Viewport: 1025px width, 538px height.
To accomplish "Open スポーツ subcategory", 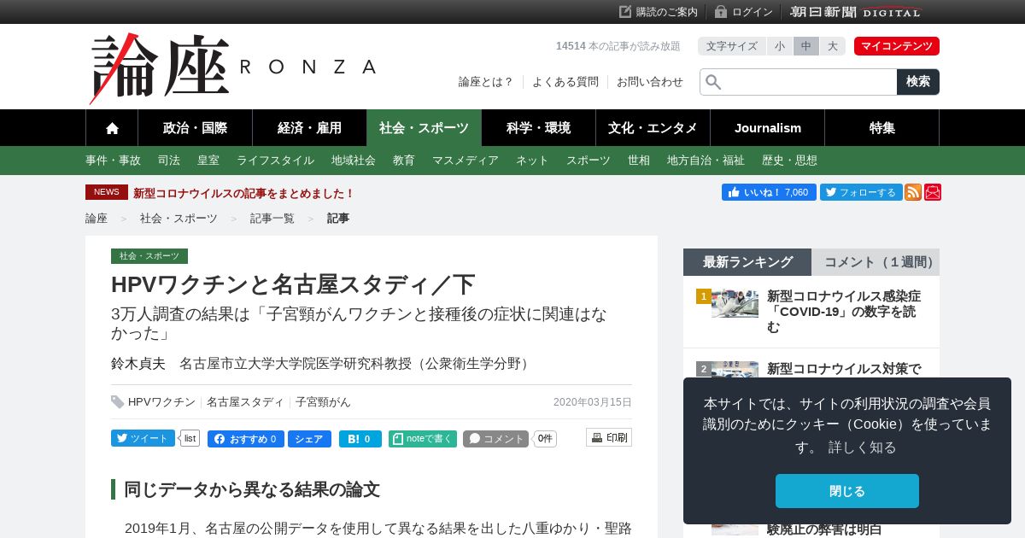I will (x=589, y=161).
